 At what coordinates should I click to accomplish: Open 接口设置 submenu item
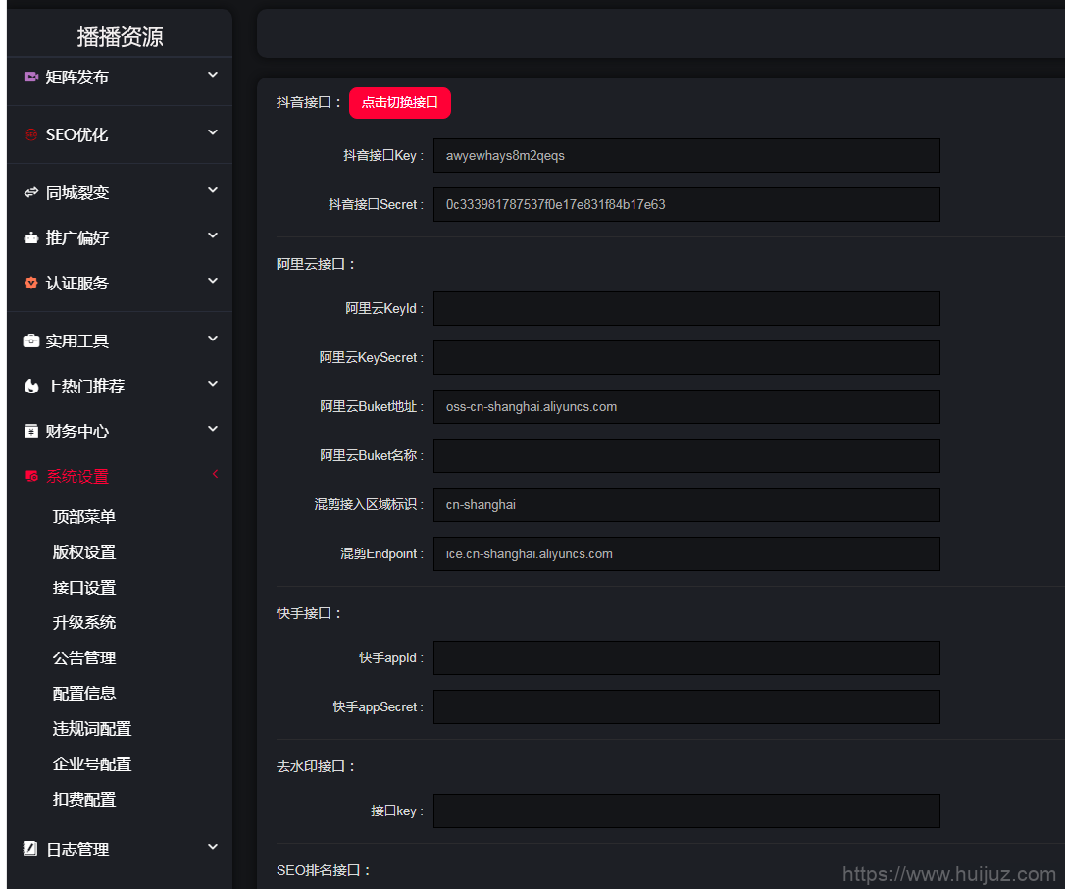(84, 587)
